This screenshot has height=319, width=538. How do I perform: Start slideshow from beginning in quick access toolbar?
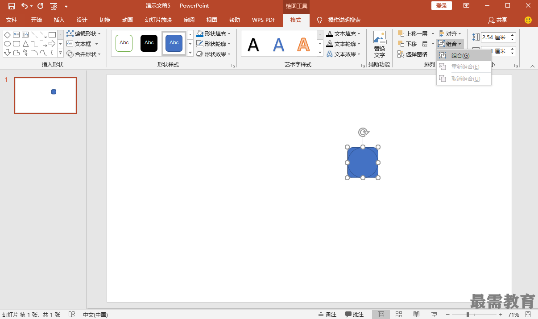tap(54, 6)
